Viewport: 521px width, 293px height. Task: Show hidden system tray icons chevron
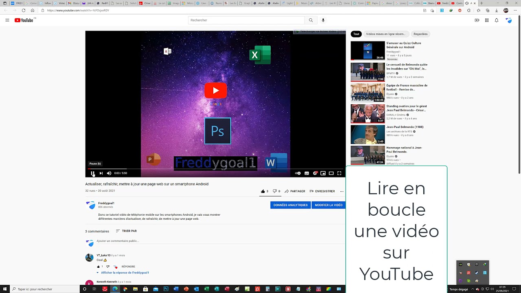click(x=473, y=289)
